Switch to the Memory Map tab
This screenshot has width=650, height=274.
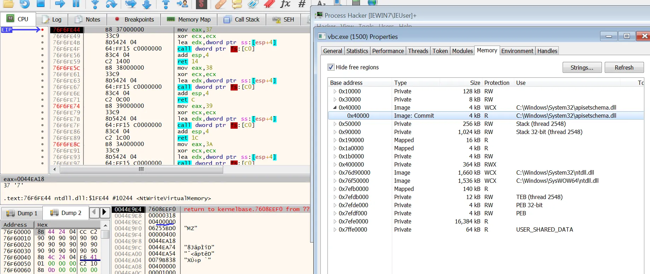click(189, 19)
